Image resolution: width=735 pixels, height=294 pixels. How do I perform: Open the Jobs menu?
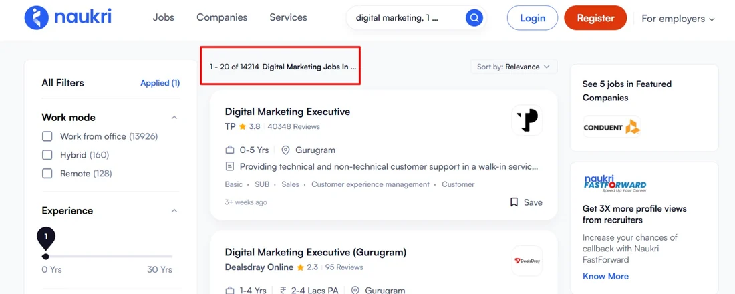[164, 17]
